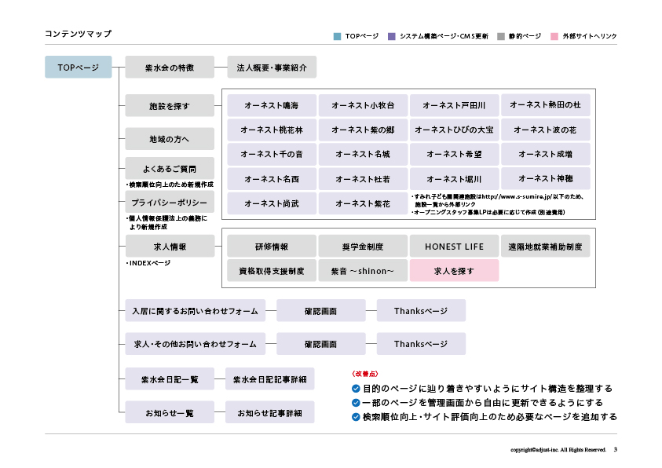Open the 資格取得支援制度 box
The image size is (662, 468).
click(x=272, y=270)
